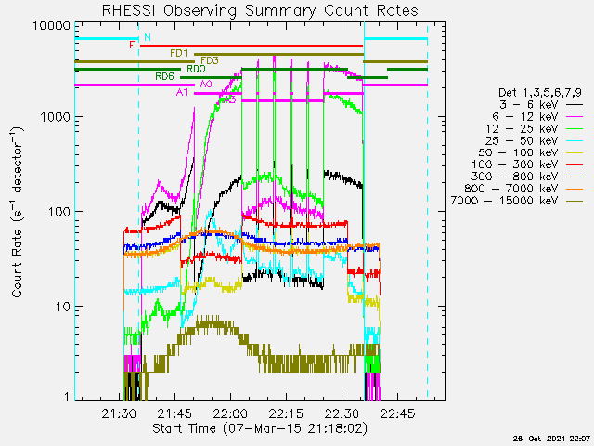Click the red 'F' flare flag label
The image size is (594, 446).
pos(132,45)
